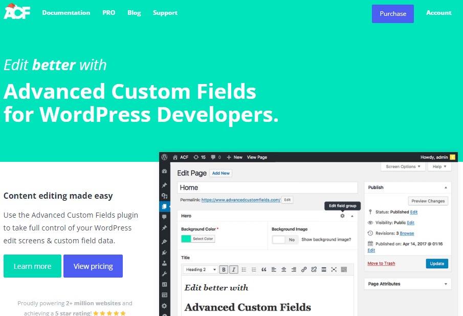463x316 pixels.
Task: Open the Dashboard gauge icon in sidebar
Action: (164, 171)
